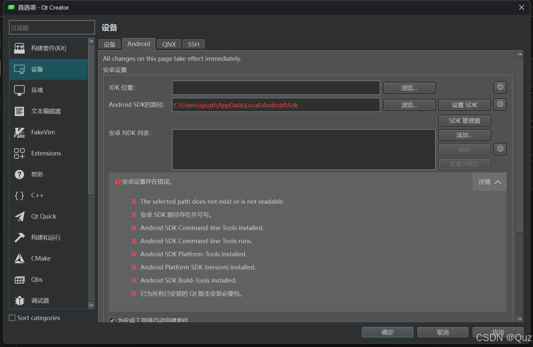Click 'Android SDK Command-line Tools installed.' line
This screenshot has width=533, height=347.
pyautogui.click(x=202, y=228)
